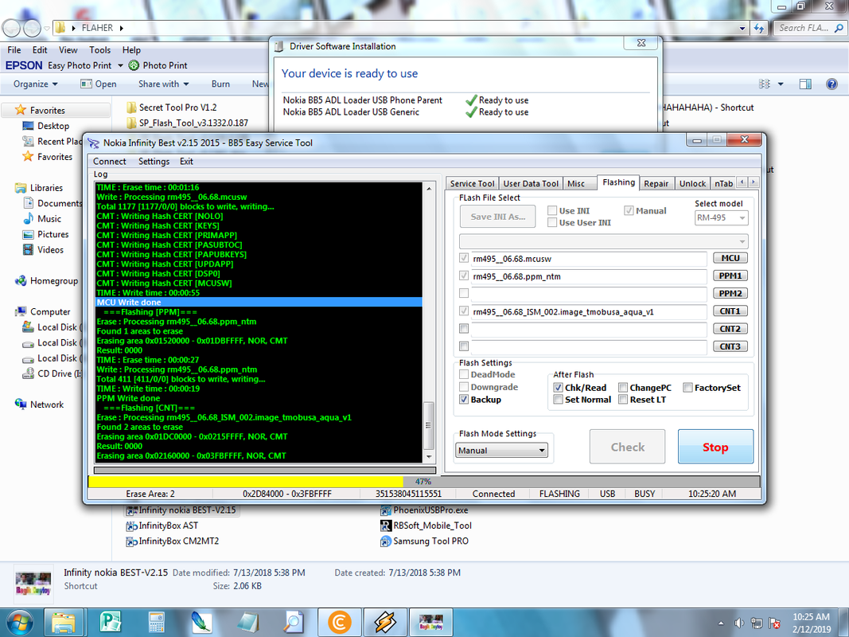Select Documents library icon in sidebar
Viewport: 849px width, 637px height.
click(28, 203)
